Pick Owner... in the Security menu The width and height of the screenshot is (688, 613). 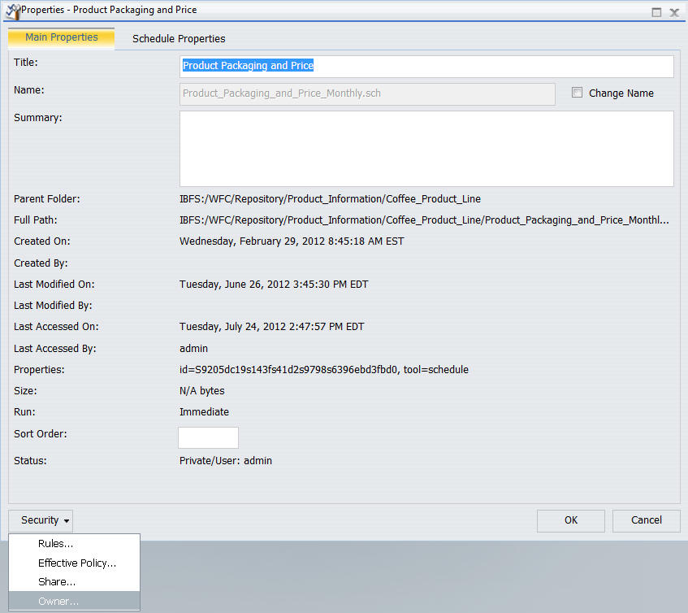click(x=58, y=601)
